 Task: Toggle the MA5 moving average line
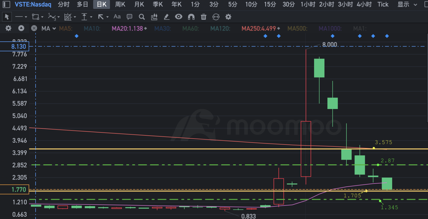tap(66, 29)
